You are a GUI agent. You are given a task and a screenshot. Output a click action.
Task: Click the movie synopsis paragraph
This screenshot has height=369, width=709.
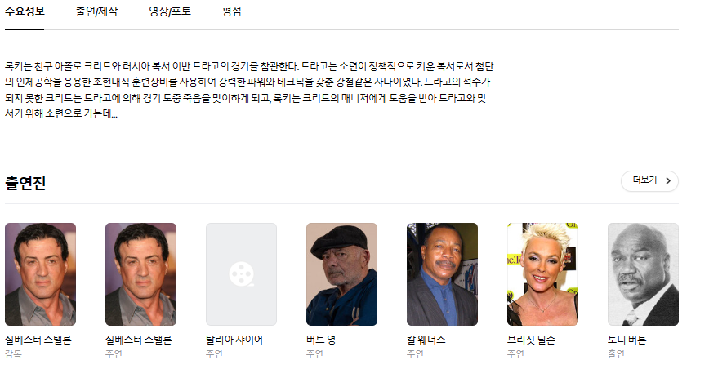point(249,90)
